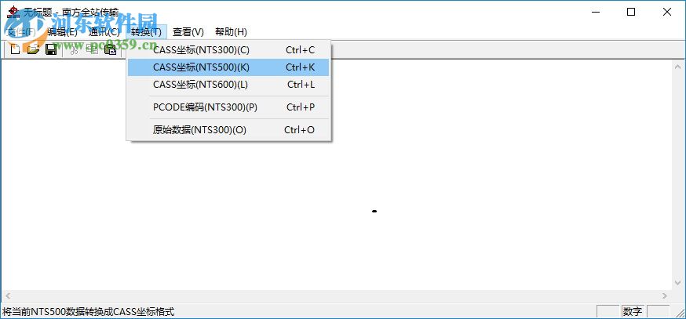
Task: Click the Open folder toolbar icon
Action: coord(33,49)
